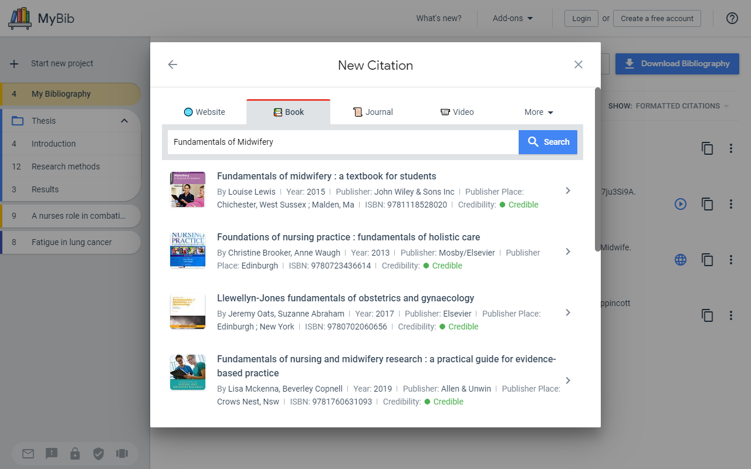Switch to the Video tab
The image size is (751, 469).
pos(457,112)
